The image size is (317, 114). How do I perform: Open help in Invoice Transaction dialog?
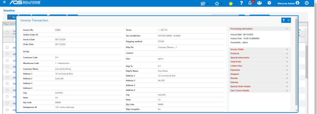point(284,20)
